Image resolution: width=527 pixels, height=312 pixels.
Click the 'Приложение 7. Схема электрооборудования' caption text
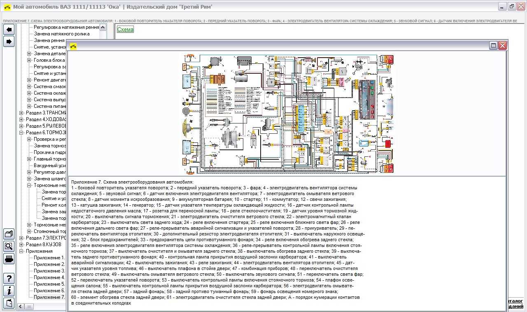point(132,182)
